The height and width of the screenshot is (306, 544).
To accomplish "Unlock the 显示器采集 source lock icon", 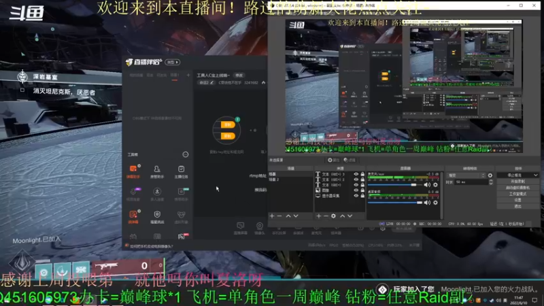I will coord(362,196).
